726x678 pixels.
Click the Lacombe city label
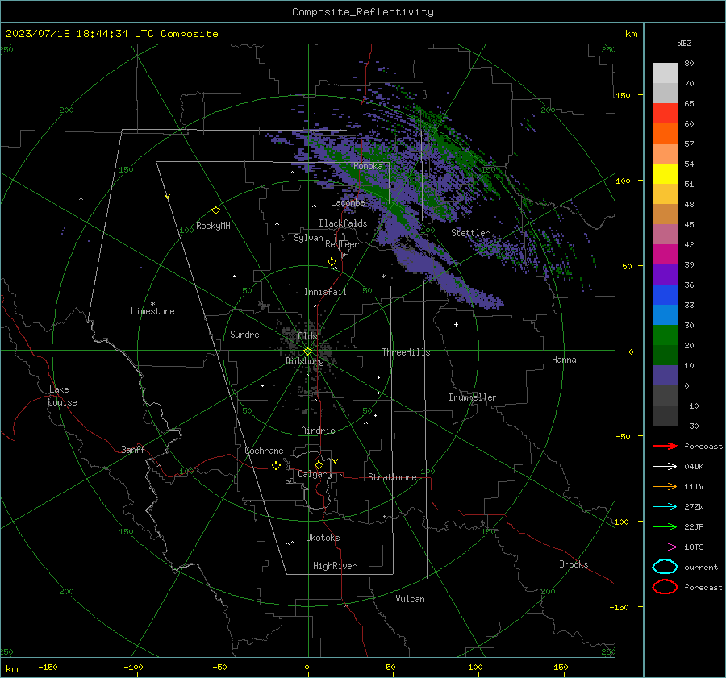348,202
